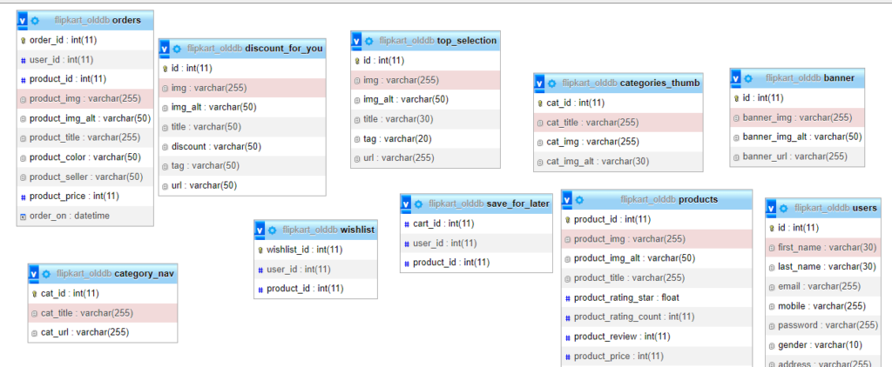Open gear options for save_for_later table
Viewport: 892px width, 367px height.
click(x=419, y=204)
